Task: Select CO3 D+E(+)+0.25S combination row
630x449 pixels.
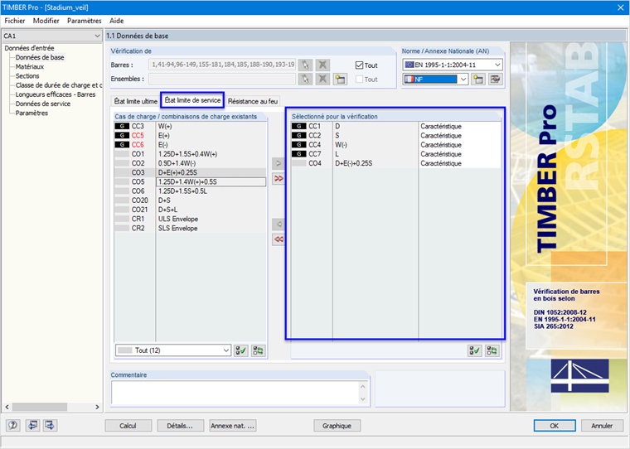Action: point(190,172)
